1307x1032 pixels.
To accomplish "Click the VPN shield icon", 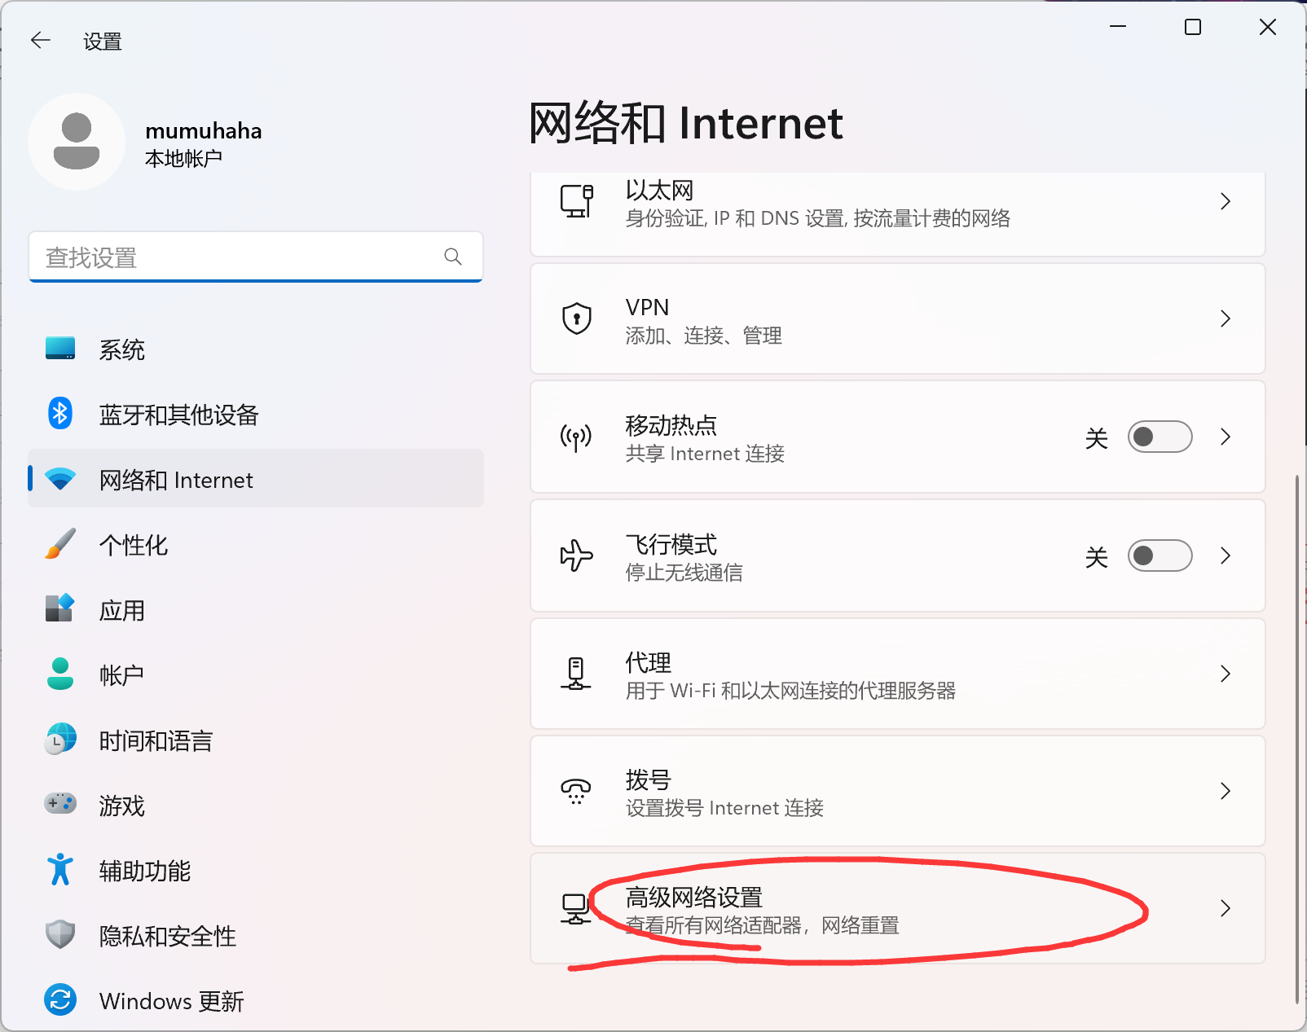I will point(577,318).
